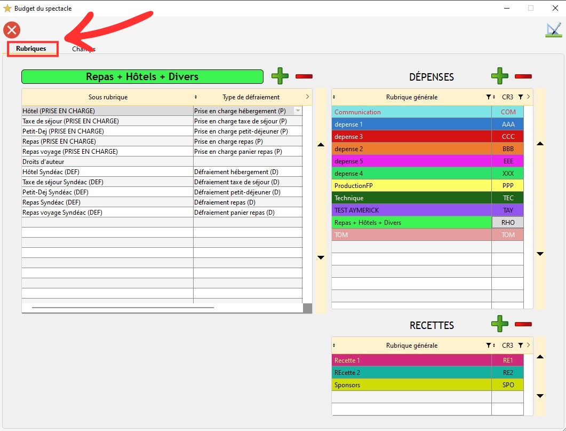Remove sub-rubrique with red minus

tap(304, 76)
